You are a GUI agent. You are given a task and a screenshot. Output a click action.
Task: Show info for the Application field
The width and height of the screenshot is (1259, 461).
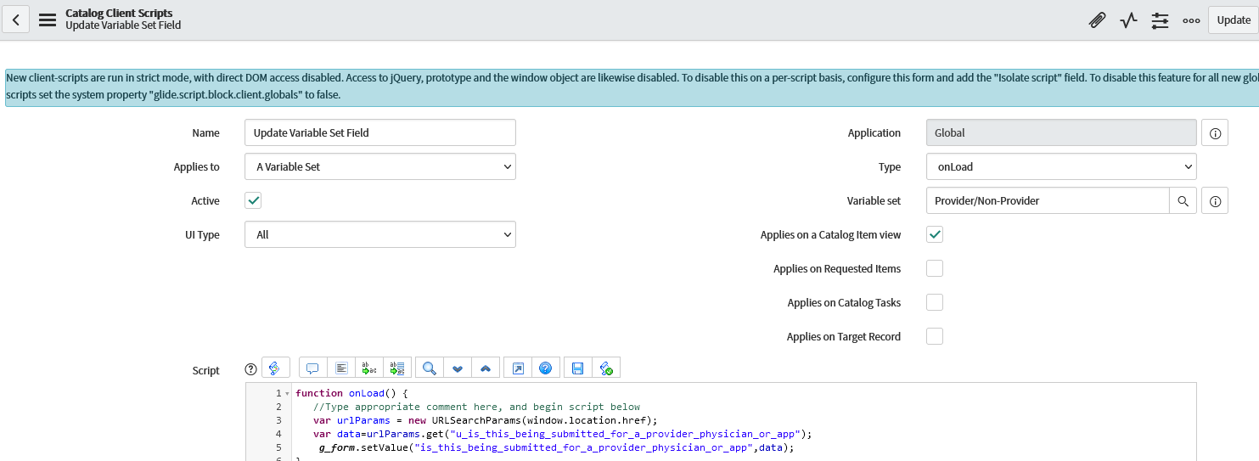[1215, 133]
